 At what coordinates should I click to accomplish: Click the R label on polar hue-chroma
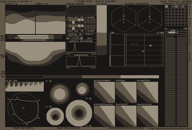[39, 101]
